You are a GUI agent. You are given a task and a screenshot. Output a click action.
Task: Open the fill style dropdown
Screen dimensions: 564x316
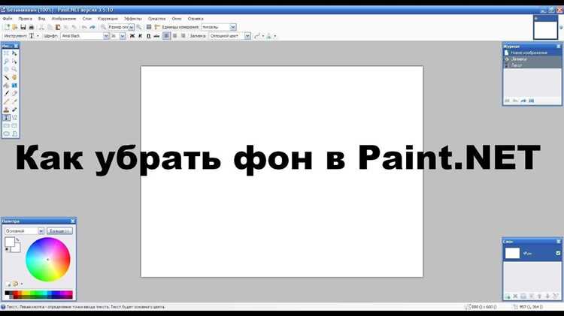247,36
